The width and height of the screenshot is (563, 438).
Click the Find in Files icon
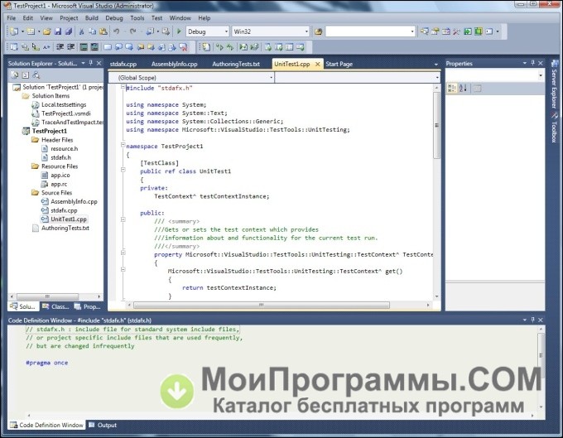pyautogui.click(x=318, y=31)
